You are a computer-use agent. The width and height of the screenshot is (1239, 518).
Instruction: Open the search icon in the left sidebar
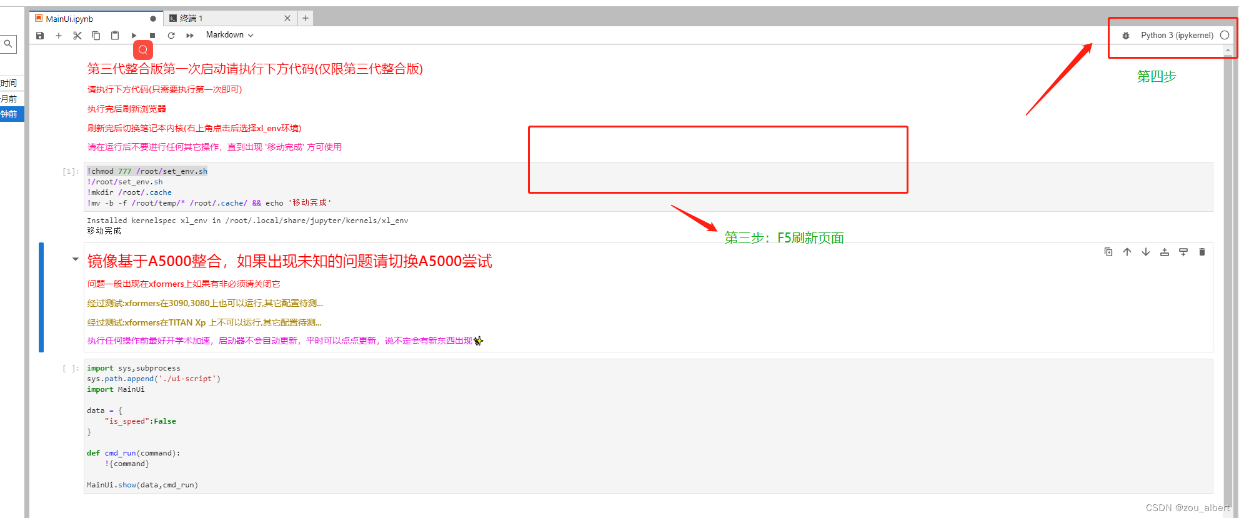[8, 44]
